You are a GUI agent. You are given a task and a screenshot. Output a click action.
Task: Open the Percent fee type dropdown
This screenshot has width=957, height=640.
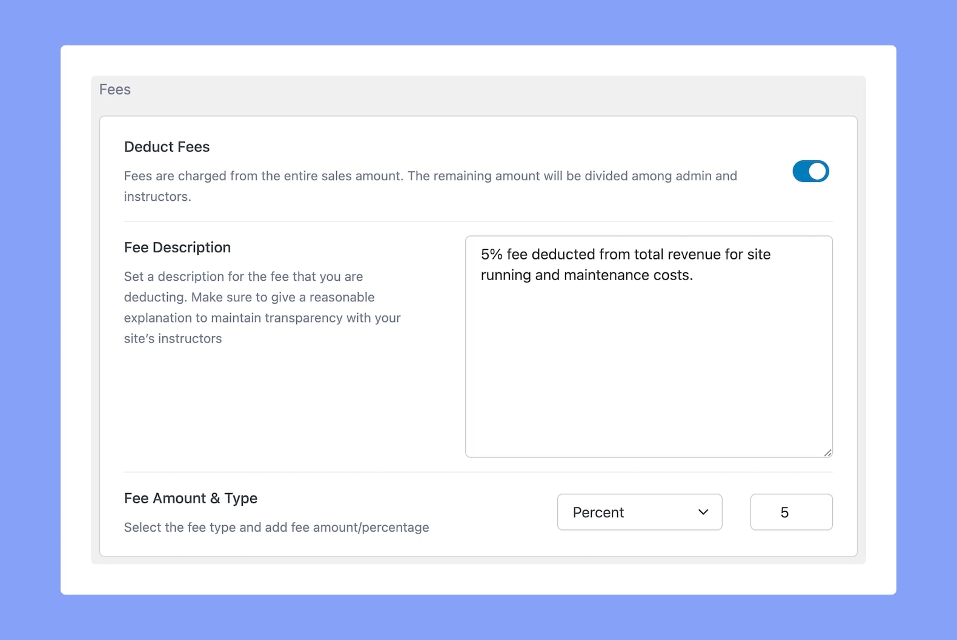[640, 512]
